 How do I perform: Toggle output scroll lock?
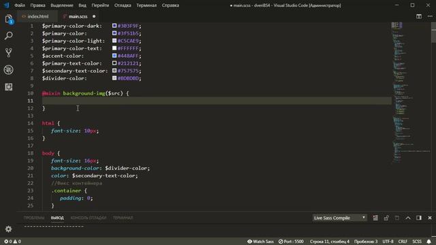coord(386,218)
